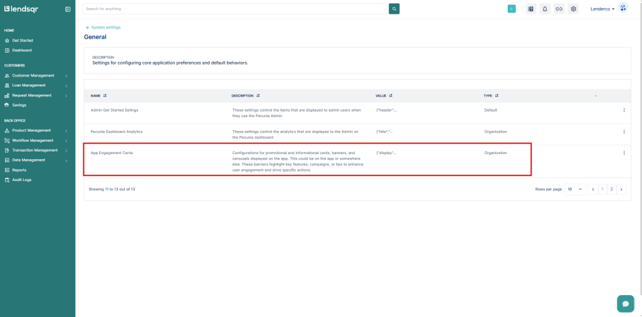Click the search magnifier button

394,9
